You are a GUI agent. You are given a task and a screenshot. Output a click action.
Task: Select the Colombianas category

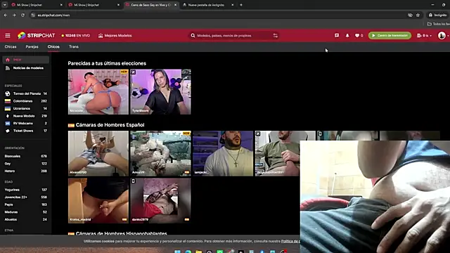(26, 101)
